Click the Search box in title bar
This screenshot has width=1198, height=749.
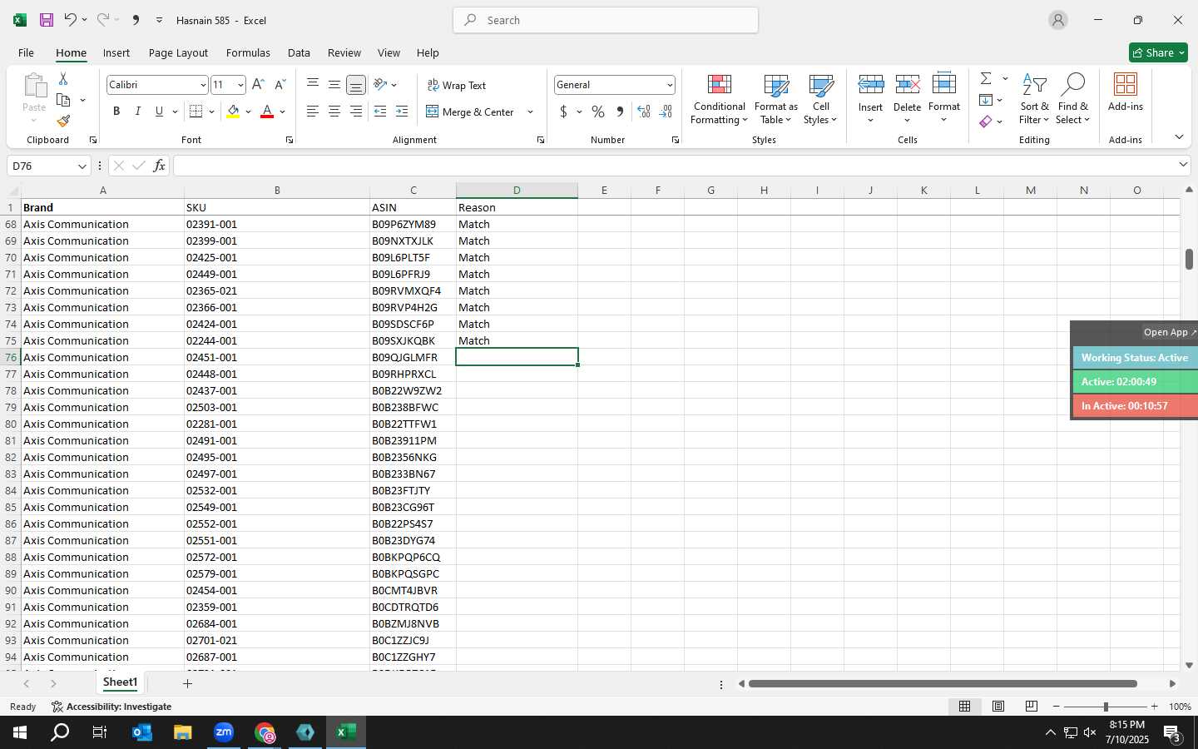pyautogui.click(x=606, y=20)
